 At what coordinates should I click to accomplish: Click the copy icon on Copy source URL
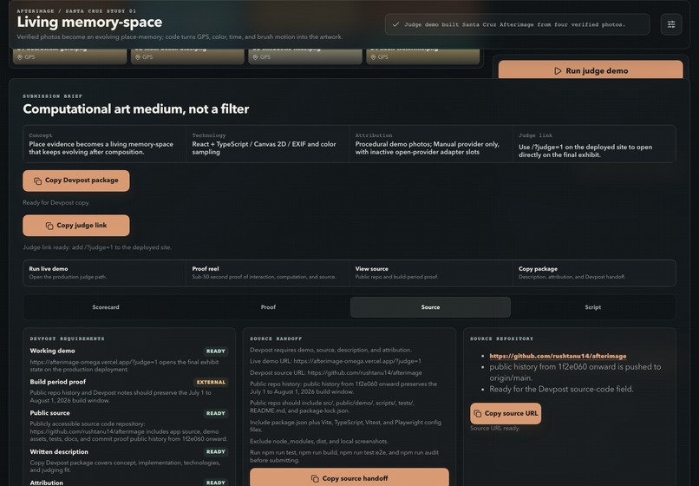(x=478, y=413)
